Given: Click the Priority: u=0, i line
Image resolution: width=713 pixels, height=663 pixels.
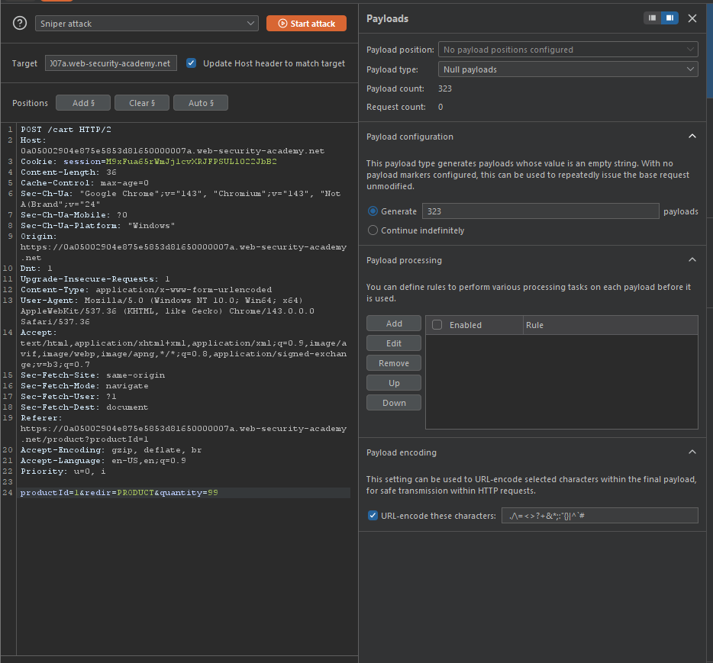Looking at the screenshot, I should (63, 472).
